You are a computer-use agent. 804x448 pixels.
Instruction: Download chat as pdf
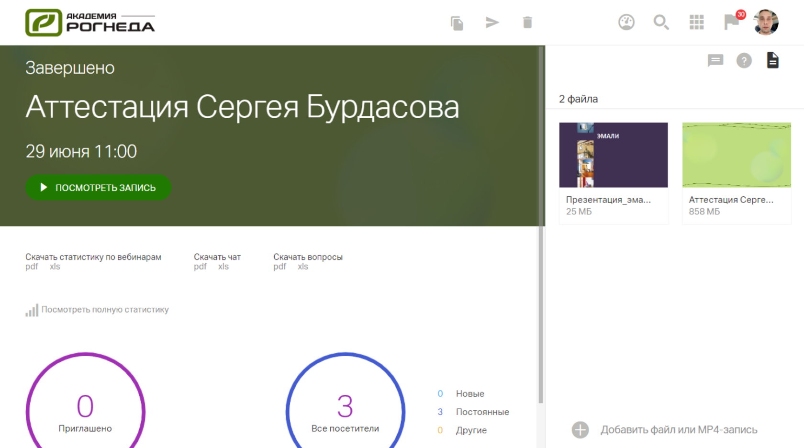pyautogui.click(x=200, y=267)
